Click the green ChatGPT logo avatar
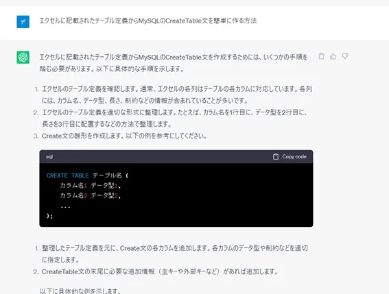This screenshot has height=294, width=389. tap(23, 58)
